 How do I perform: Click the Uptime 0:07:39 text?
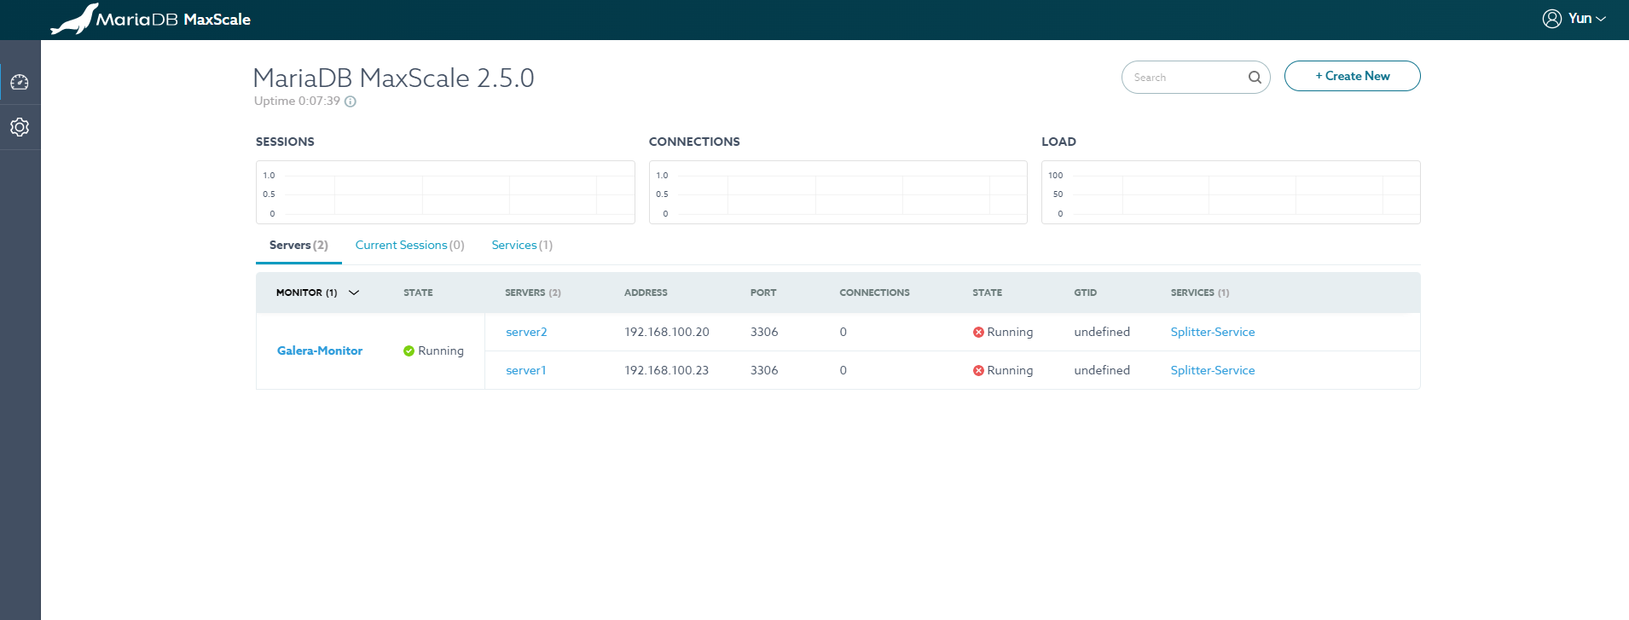297,101
